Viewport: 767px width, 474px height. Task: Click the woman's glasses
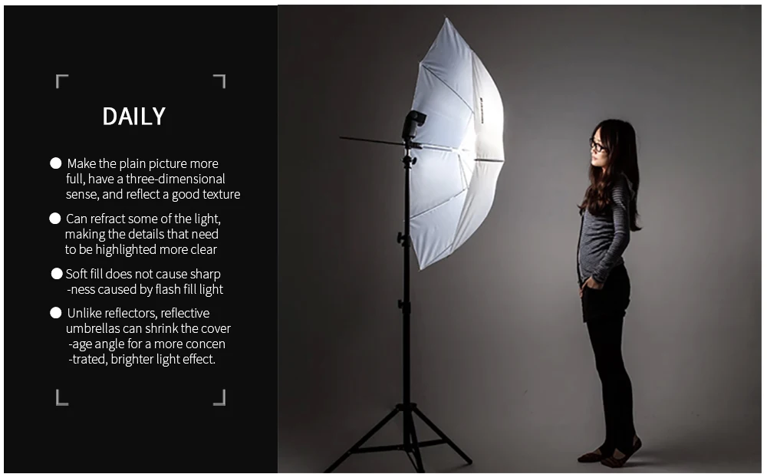(x=597, y=146)
